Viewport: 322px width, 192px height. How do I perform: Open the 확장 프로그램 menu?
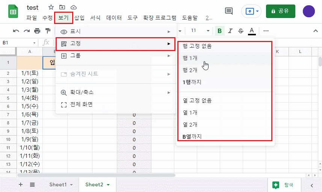pyautogui.click(x=160, y=18)
